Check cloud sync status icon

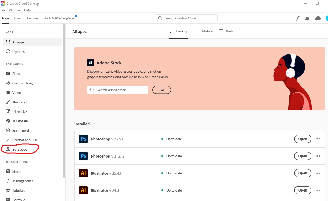[318, 18]
